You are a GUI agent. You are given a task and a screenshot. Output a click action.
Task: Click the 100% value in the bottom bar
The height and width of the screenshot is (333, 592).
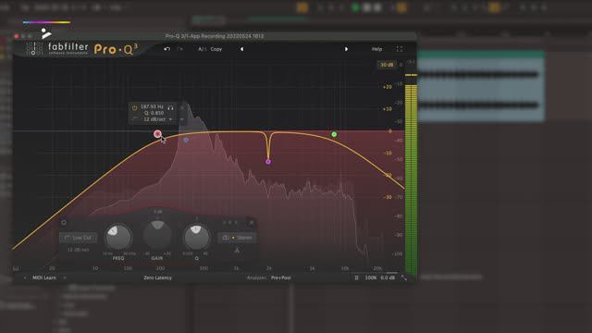[370, 277]
